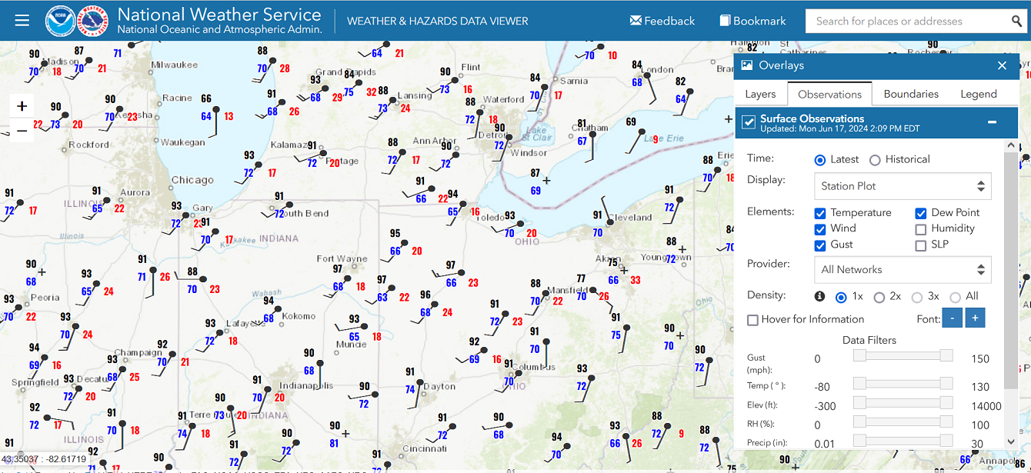Switch to the Legend tab
Image resolution: width=1031 pixels, height=473 pixels.
[x=979, y=94]
